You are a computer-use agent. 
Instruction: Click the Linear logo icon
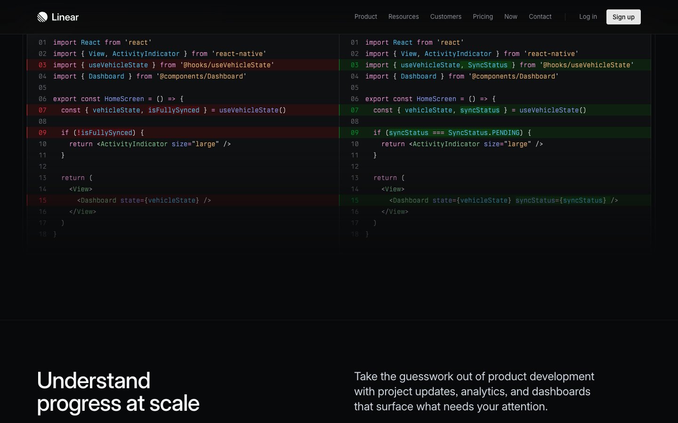pyautogui.click(x=42, y=17)
